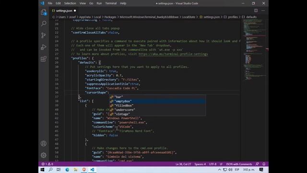Click the unsaved dot on the settings.json tab

coord(75,11)
